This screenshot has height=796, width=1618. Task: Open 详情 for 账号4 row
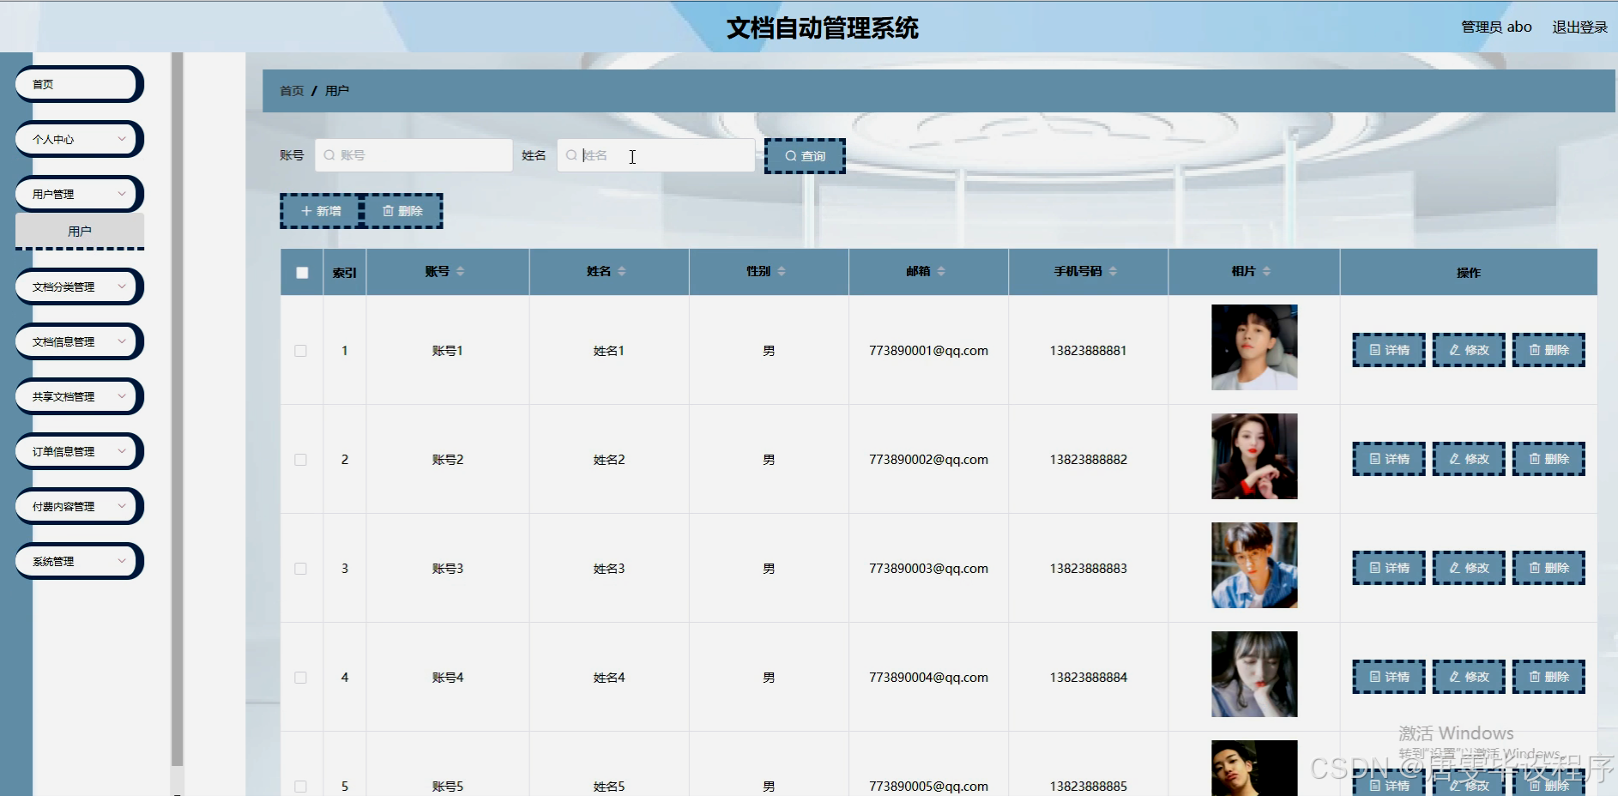1389,677
